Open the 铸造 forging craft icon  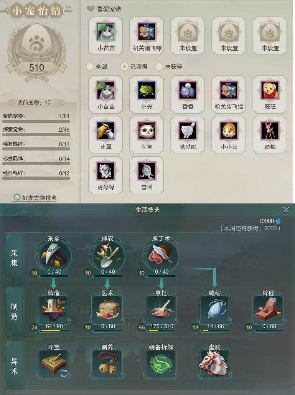pos(54,309)
